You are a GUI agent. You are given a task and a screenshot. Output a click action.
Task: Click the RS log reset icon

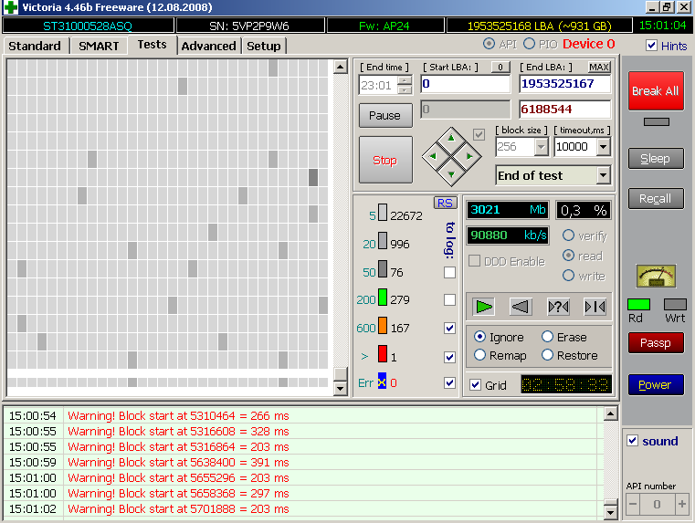(x=444, y=203)
